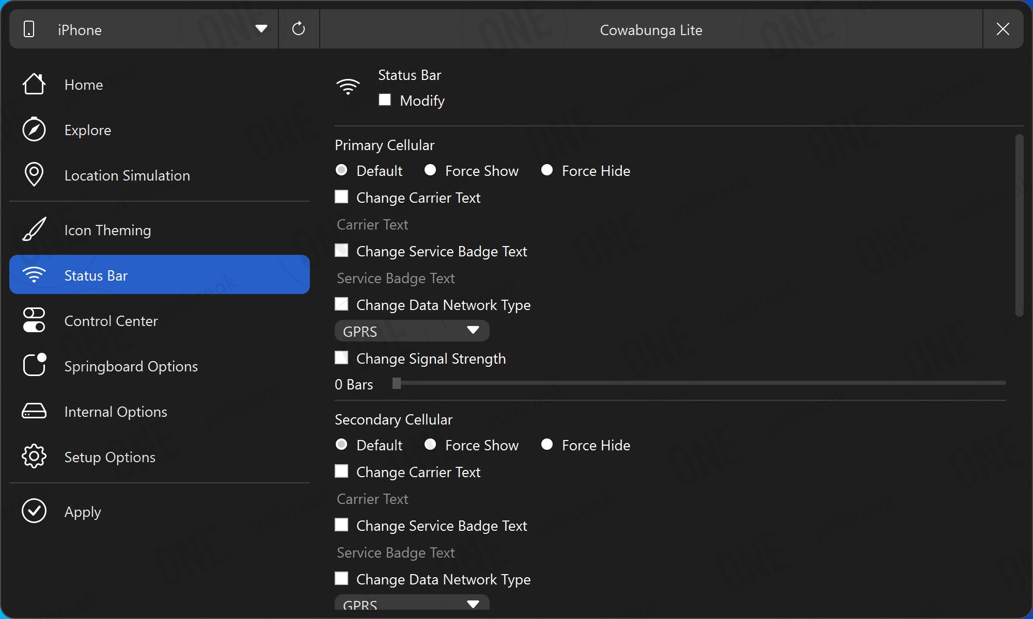This screenshot has height=619, width=1033.
Task: Open Primary GPRS network type dropdown
Action: pos(412,331)
